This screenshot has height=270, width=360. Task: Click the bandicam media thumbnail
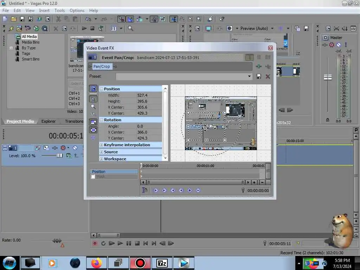tap(87, 49)
